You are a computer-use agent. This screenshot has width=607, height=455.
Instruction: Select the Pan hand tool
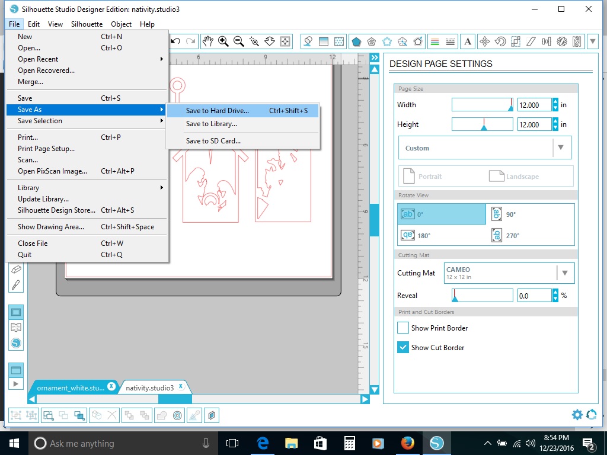click(x=207, y=41)
